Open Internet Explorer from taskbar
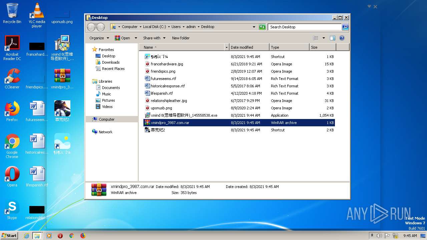The height and width of the screenshot is (240, 427). (x=26, y=236)
